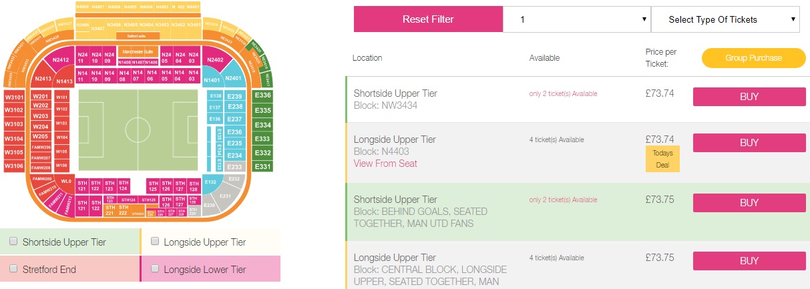This screenshot has width=810, height=289.
Task: Click block E132 on the stadium map
Action: pyautogui.click(x=212, y=182)
